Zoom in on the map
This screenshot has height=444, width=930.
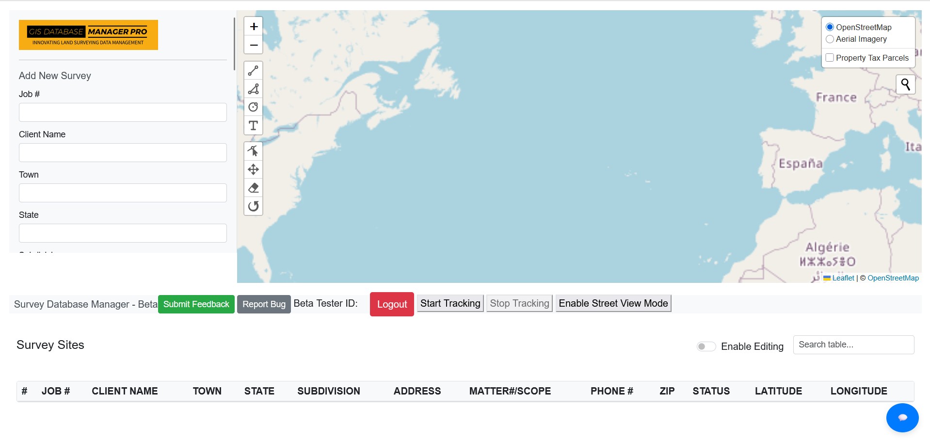[x=253, y=26]
